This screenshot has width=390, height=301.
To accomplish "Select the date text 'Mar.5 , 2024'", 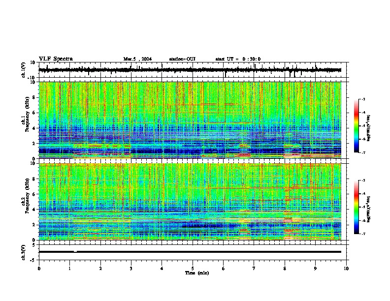I will (x=137, y=59).
